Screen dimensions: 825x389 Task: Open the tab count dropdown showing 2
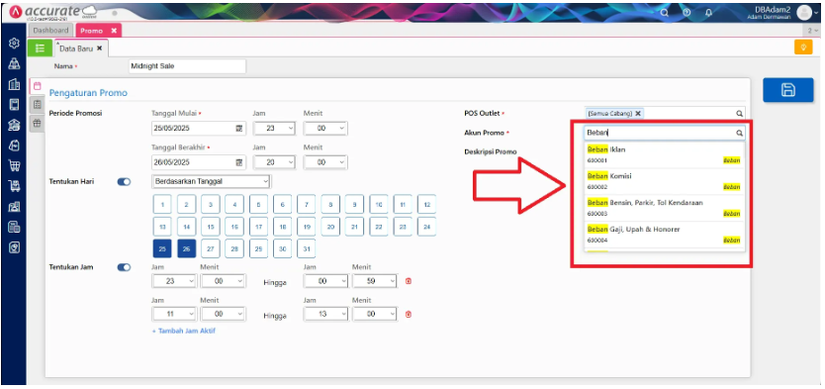click(x=813, y=31)
